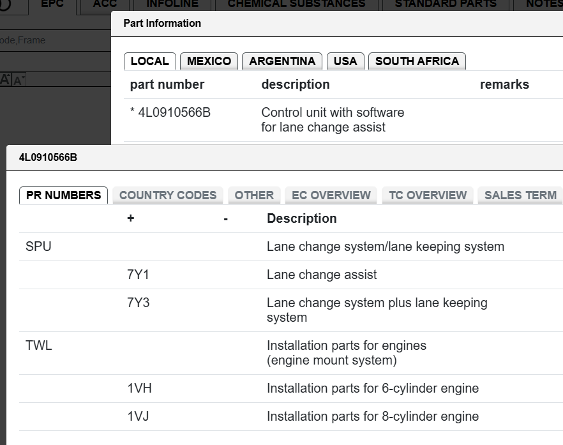Choose the USA tab
Viewport: 563px width, 445px height.
[345, 61]
